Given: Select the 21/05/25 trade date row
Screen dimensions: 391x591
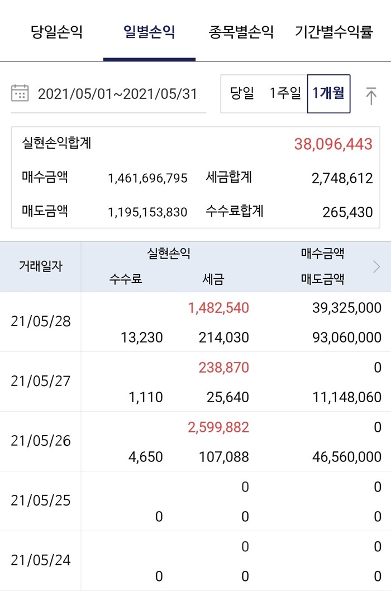Looking at the screenshot, I should point(195,501).
